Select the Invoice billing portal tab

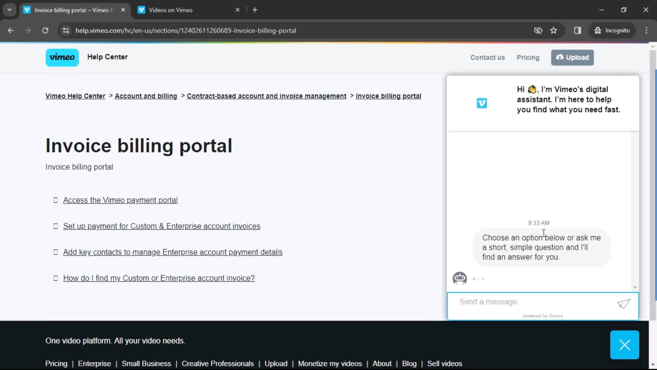click(x=74, y=10)
